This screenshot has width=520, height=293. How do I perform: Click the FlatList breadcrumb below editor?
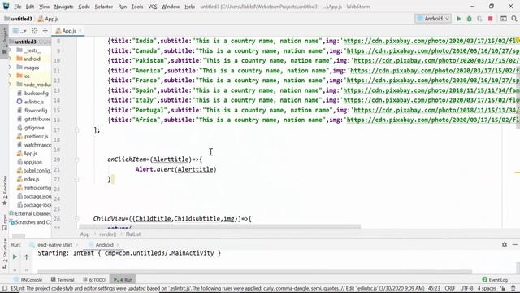tap(133, 234)
